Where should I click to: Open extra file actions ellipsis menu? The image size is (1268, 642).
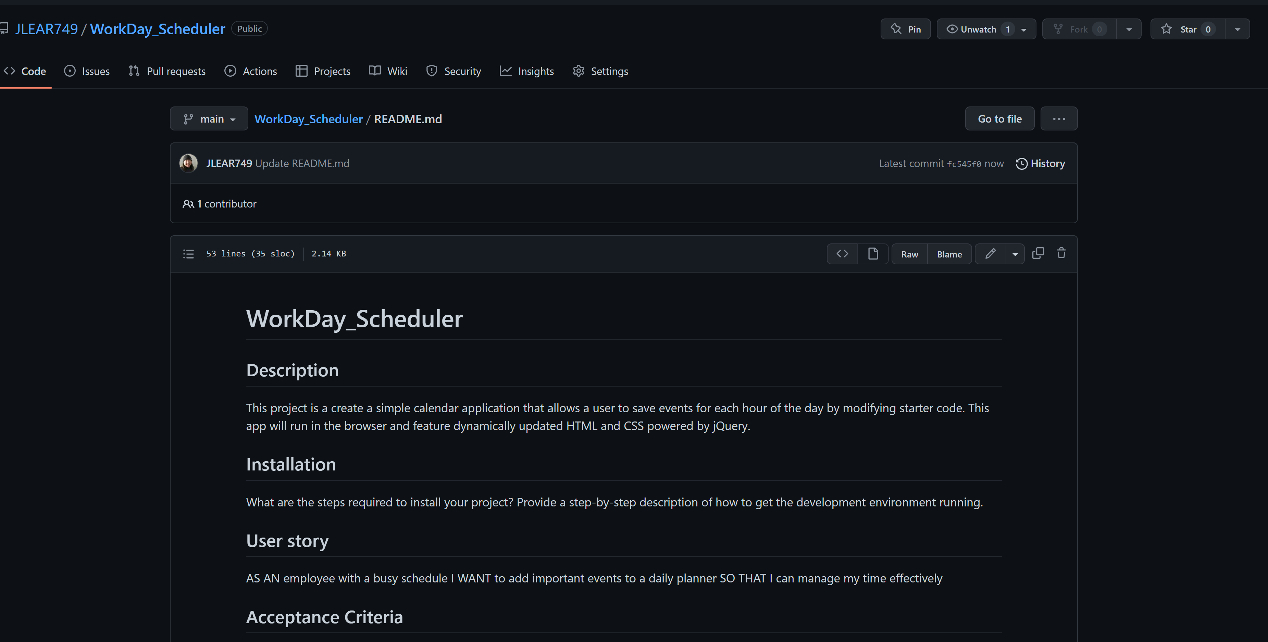[1059, 118]
